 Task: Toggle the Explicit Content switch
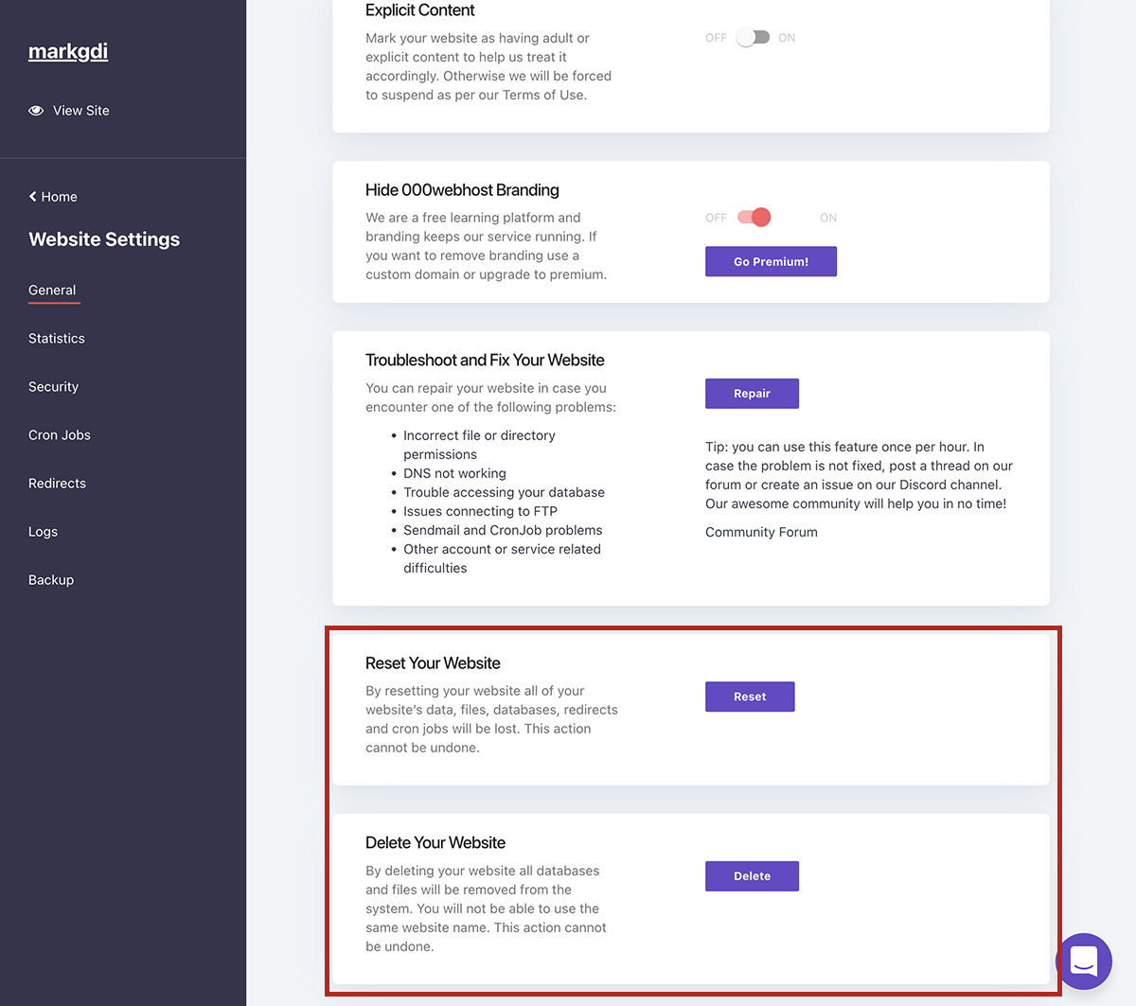754,38
